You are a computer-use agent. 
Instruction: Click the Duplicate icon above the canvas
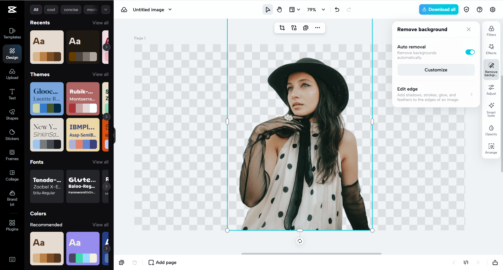pos(305,27)
